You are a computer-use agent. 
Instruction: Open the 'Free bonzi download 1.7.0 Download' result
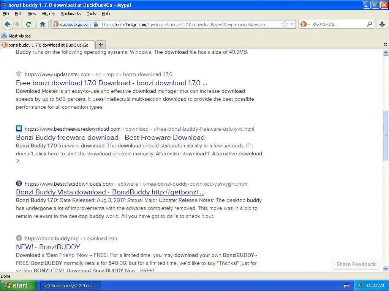[111, 83]
